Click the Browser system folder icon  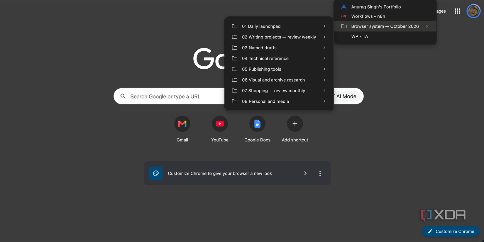(x=344, y=26)
